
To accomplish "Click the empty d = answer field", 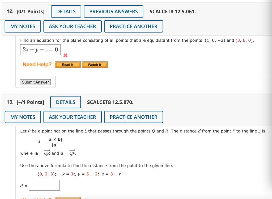I will coord(44,185).
